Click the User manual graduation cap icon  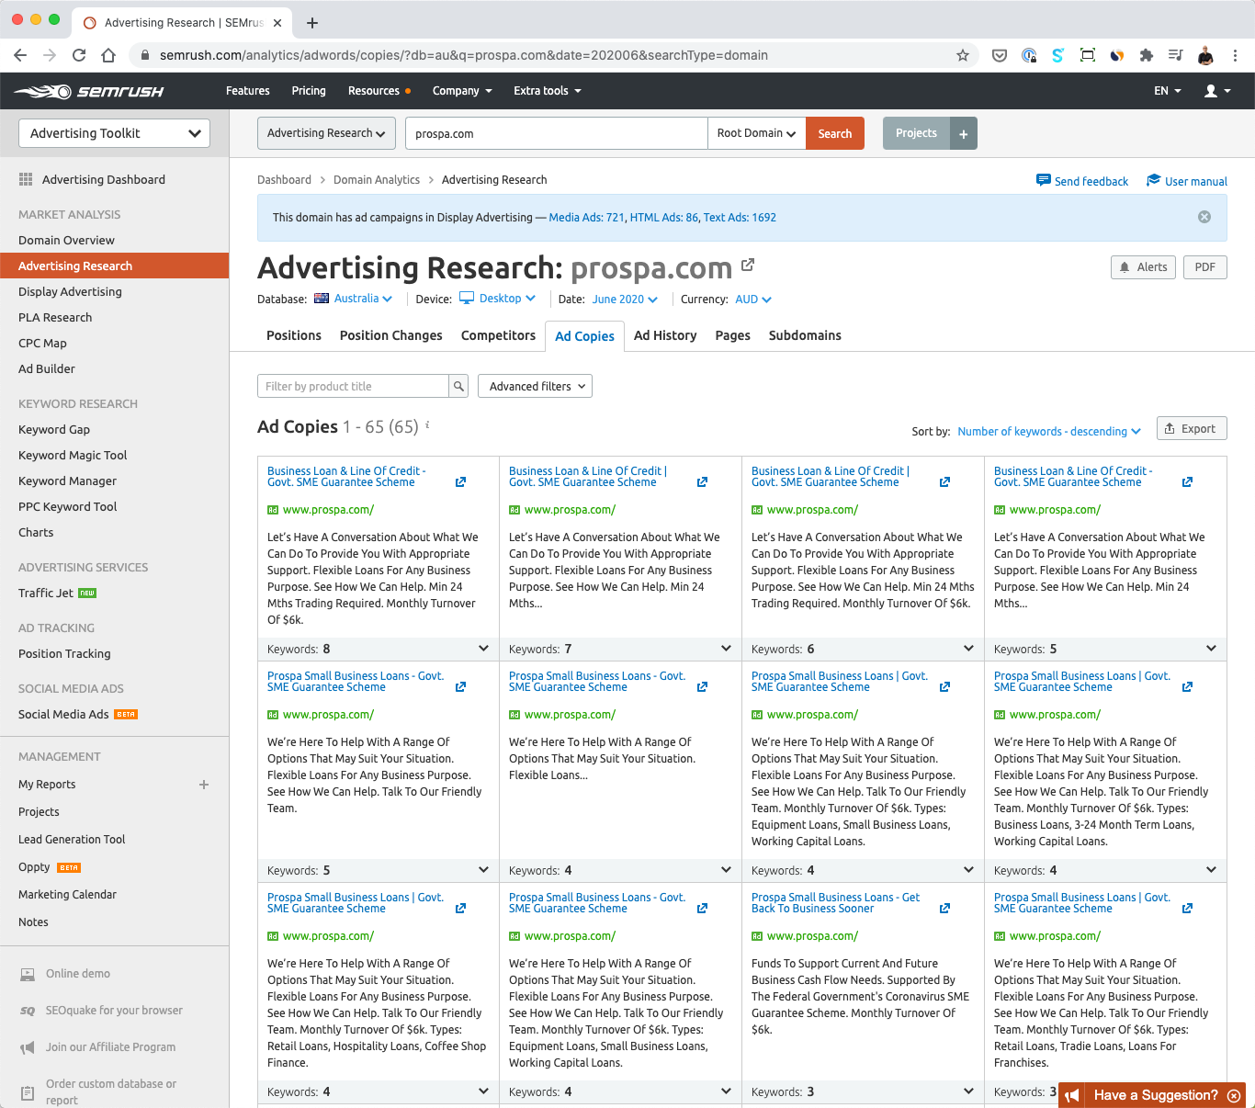click(x=1154, y=180)
